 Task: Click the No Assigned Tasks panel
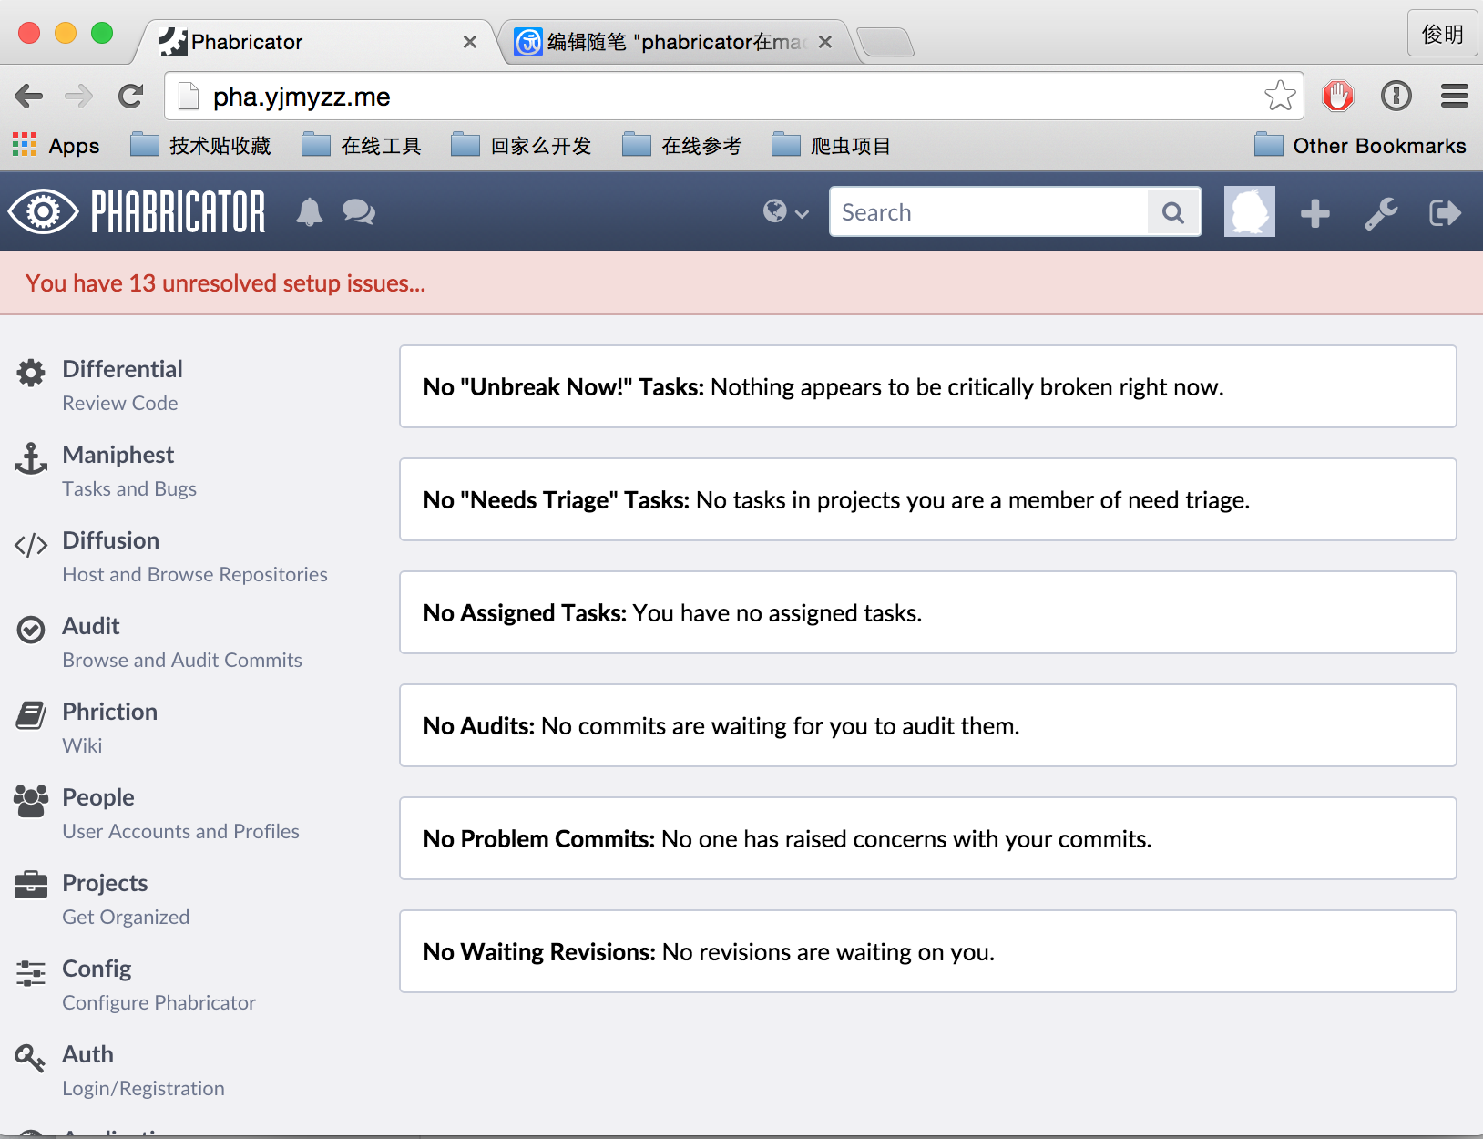click(928, 612)
